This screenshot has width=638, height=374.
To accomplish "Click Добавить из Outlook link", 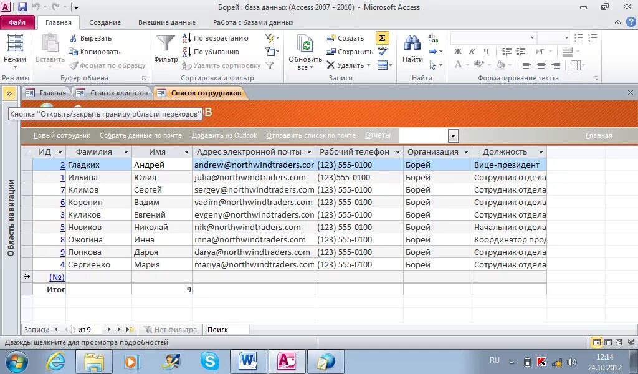I will 224,135.
